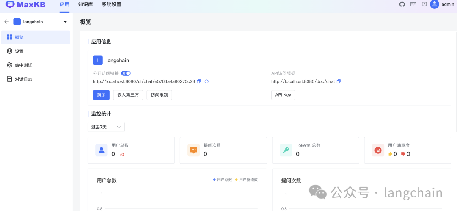
Task: Switch to the 应用 top tab
Action: (x=64, y=4)
